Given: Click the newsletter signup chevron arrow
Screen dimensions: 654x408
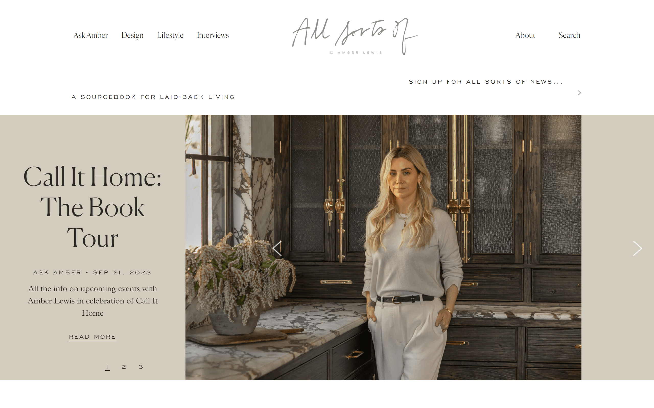Looking at the screenshot, I should tap(579, 93).
